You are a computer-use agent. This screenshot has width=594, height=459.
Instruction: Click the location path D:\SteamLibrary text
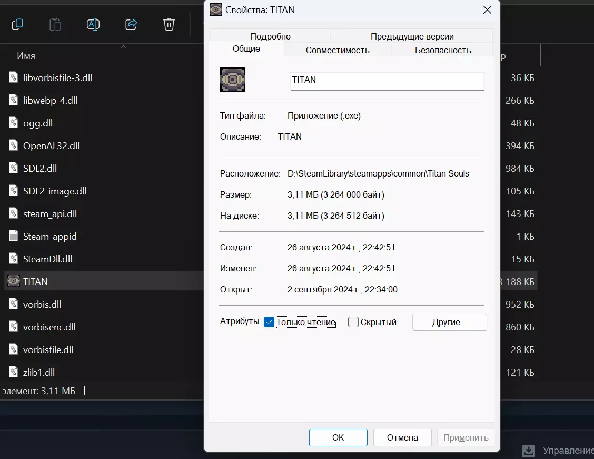click(x=378, y=173)
